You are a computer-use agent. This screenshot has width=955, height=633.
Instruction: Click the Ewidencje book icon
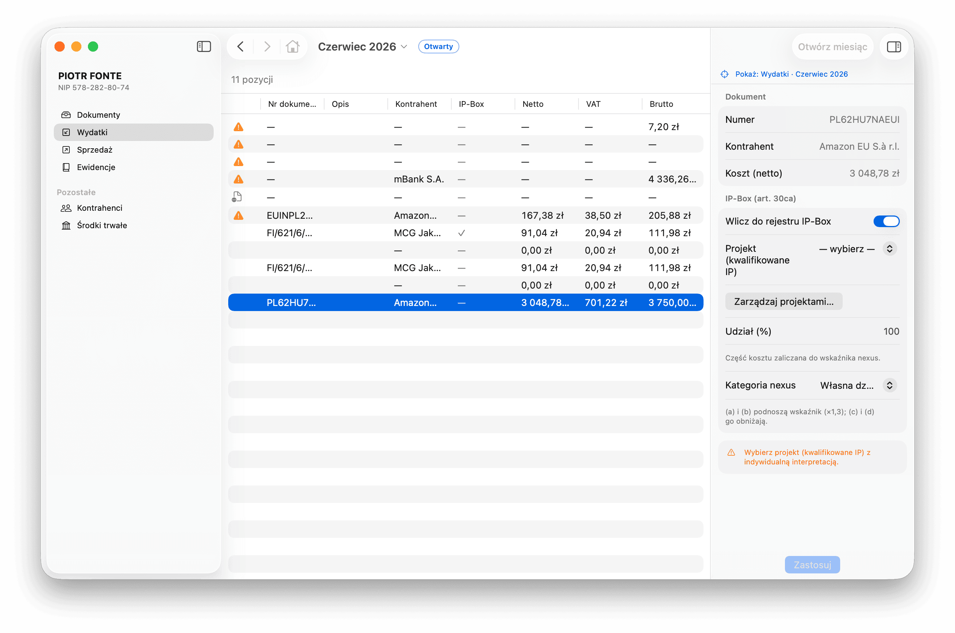tap(66, 167)
